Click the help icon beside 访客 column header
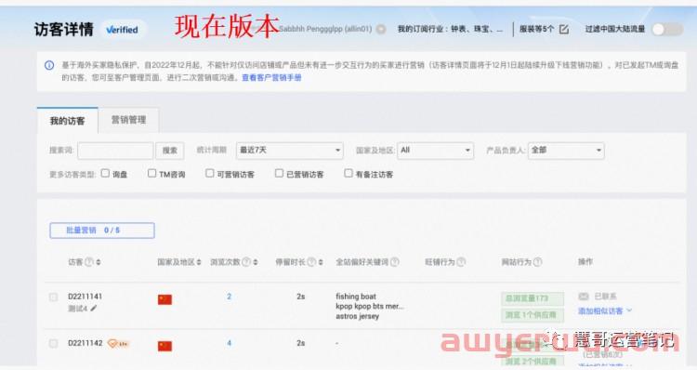 pos(89,262)
